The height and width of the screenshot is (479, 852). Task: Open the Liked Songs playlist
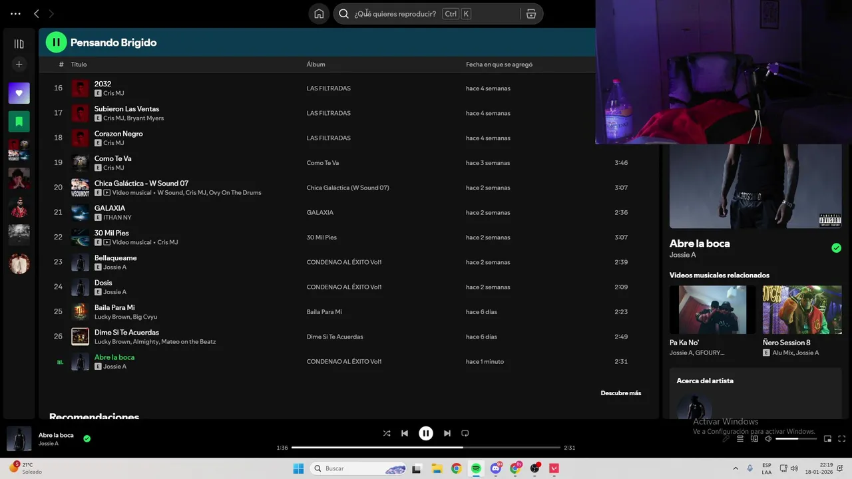[x=19, y=93]
